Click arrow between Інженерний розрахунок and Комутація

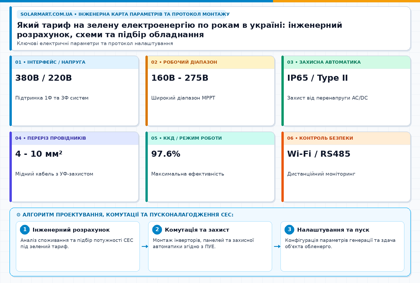point(145,246)
